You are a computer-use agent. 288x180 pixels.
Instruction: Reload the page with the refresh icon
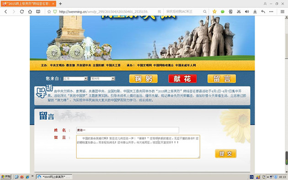click(x=22, y=11)
